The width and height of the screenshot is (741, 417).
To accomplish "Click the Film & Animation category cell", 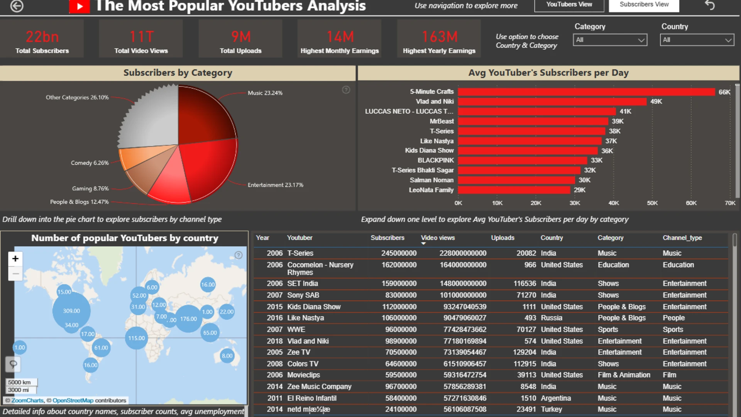I will click(624, 375).
